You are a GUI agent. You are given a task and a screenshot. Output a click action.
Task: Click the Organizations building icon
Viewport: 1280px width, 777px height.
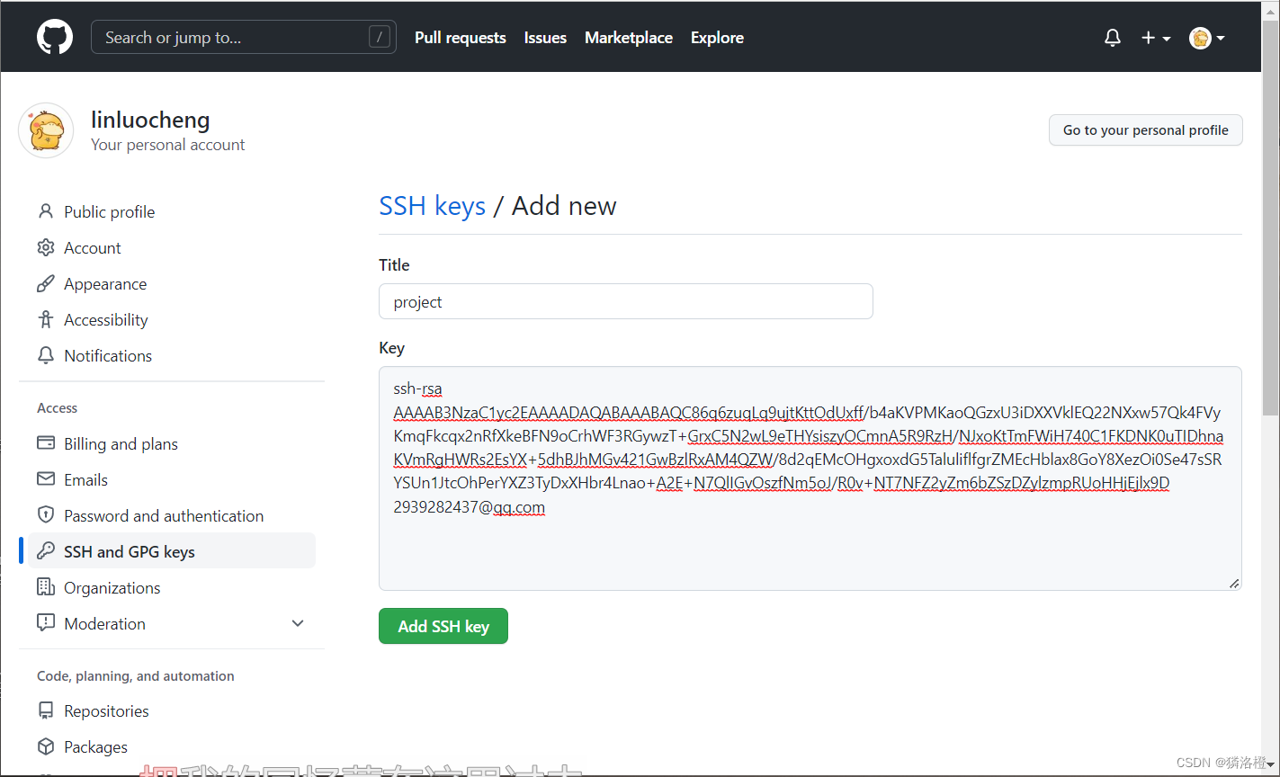(46, 587)
